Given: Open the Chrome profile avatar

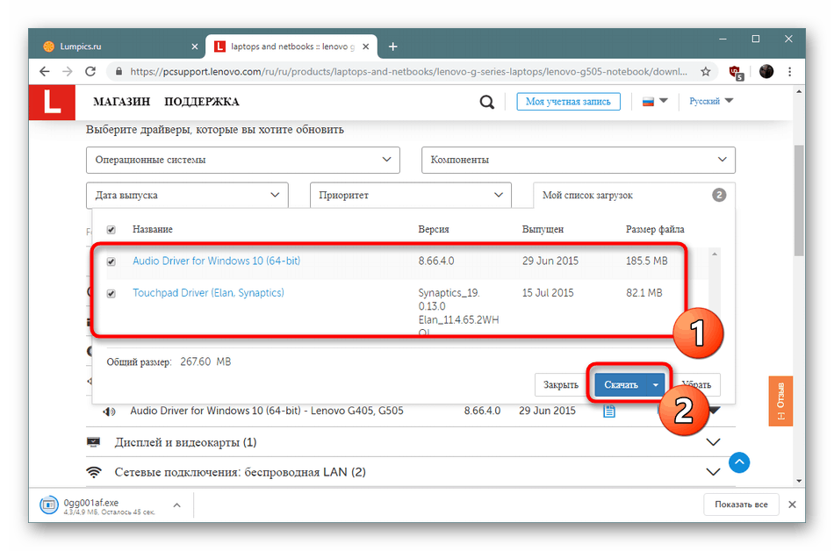Looking at the screenshot, I should pos(766,72).
